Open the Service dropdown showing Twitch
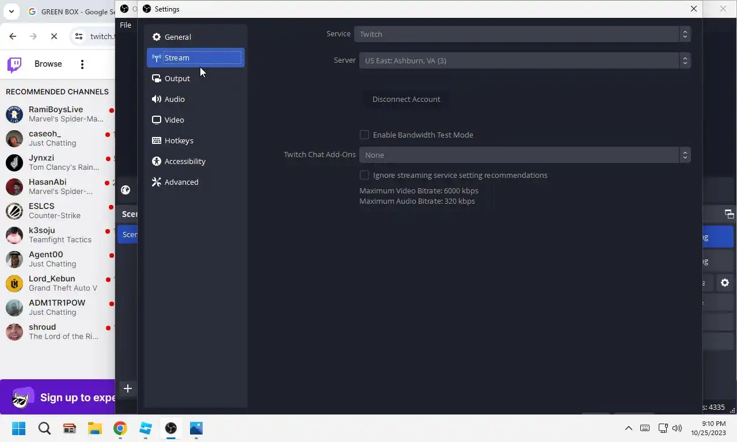Screen dimensions: 737x442 tap(522, 34)
